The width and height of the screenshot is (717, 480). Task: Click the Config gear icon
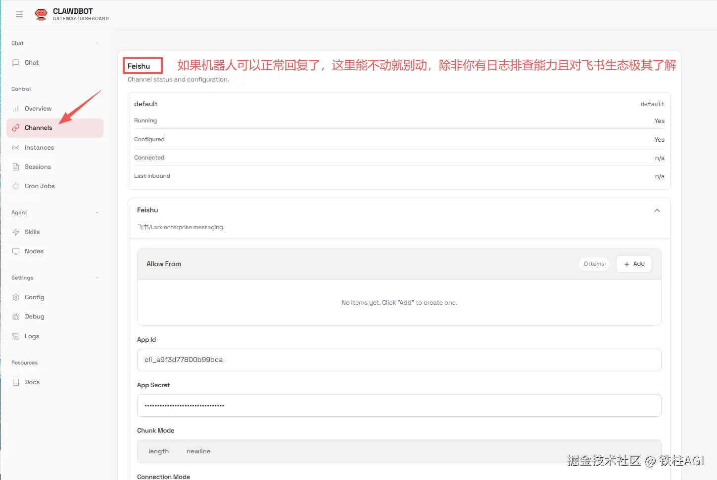pos(16,297)
